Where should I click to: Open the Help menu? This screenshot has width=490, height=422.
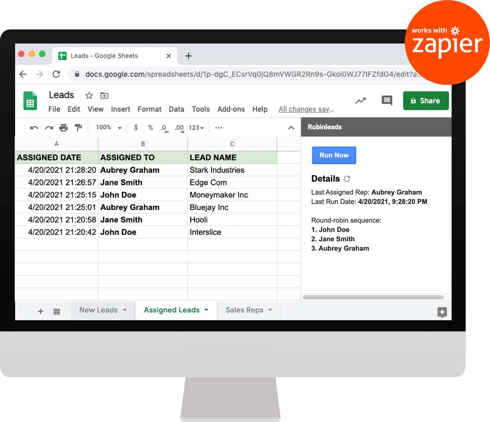pos(260,109)
